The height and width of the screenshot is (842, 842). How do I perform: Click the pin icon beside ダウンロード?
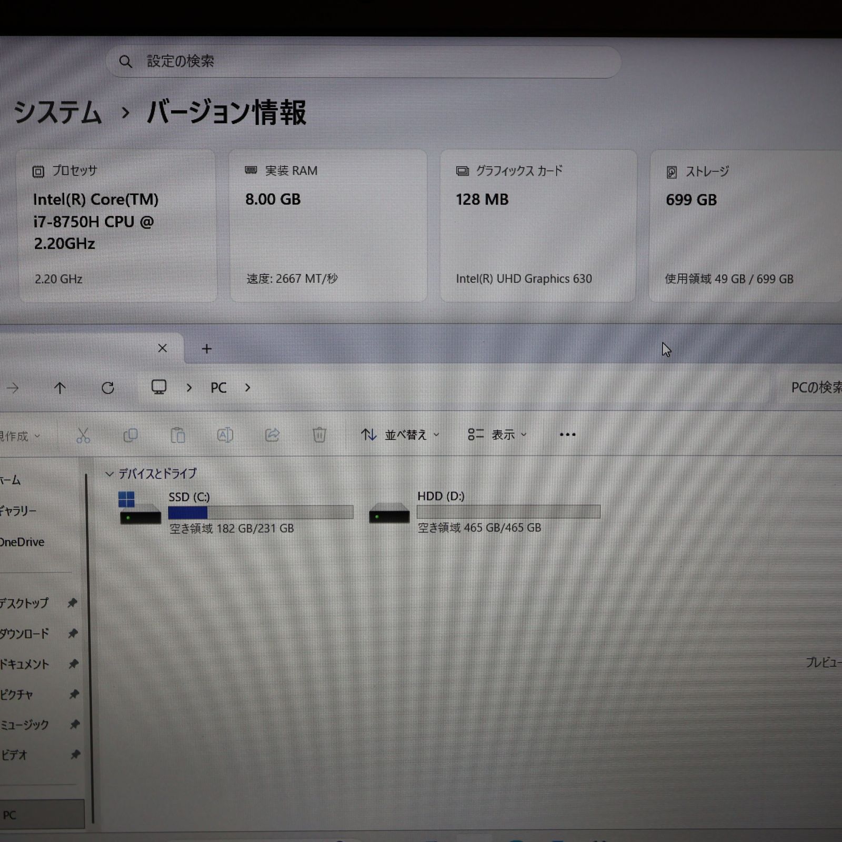pyautogui.click(x=73, y=634)
